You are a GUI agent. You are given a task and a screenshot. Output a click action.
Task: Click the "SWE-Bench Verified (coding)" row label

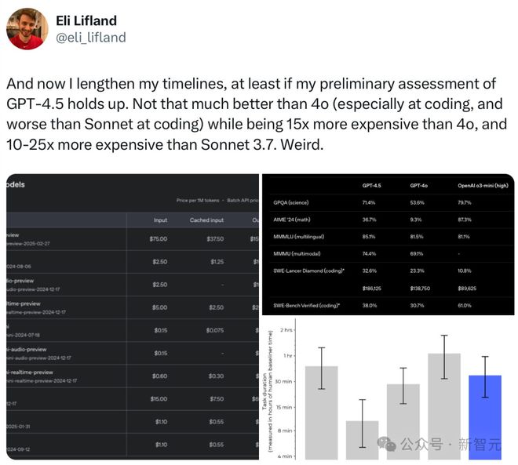(308, 305)
